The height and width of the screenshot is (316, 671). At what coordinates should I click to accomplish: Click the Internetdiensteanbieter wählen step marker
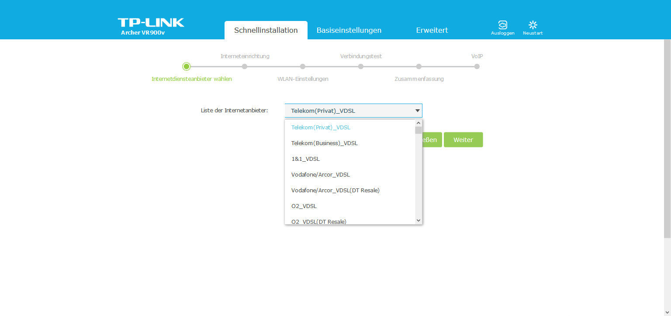[187, 66]
